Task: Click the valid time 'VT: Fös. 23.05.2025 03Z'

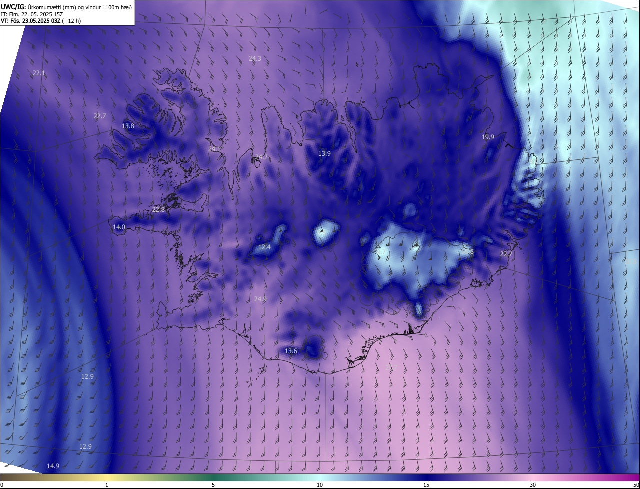Action: pos(31,21)
